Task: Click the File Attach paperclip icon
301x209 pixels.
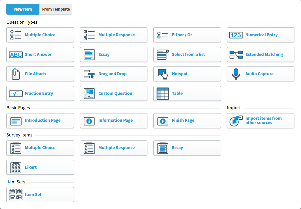Action: point(16,74)
